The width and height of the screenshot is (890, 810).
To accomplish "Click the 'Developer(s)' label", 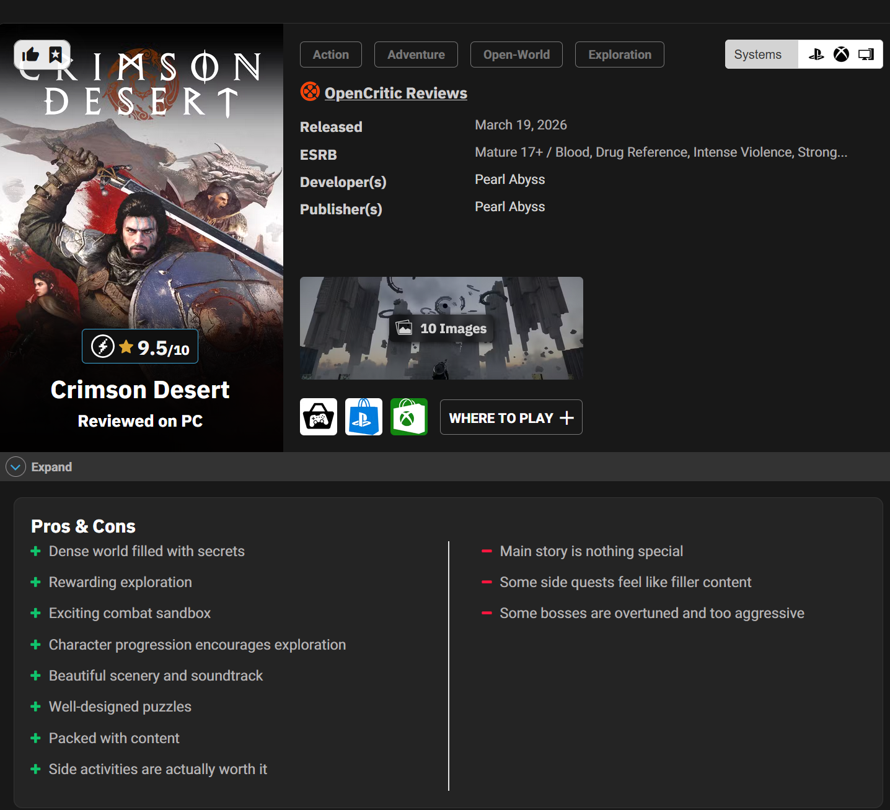I will pos(343,182).
